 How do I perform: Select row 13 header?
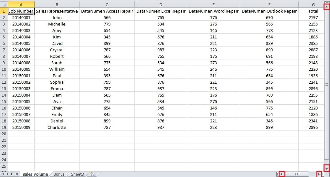coord(4,88)
